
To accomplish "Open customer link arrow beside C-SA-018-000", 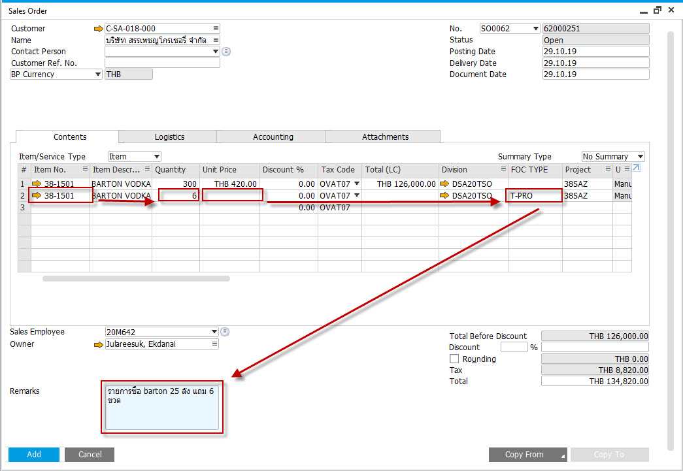I will [x=99, y=29].
